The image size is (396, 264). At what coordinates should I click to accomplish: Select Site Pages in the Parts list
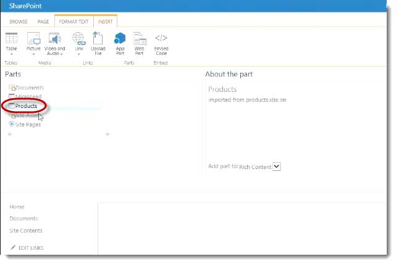(x=28, y=125)
